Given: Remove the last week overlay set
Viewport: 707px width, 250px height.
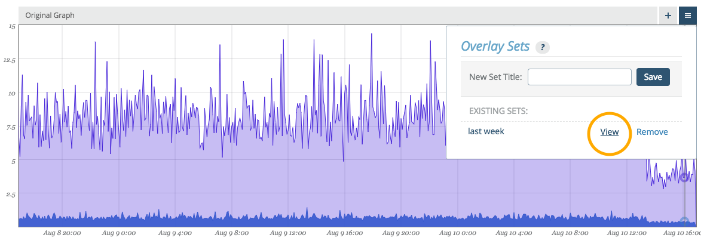Looking at the screenshot, I should pyautogui.click(x=652, y=132).
